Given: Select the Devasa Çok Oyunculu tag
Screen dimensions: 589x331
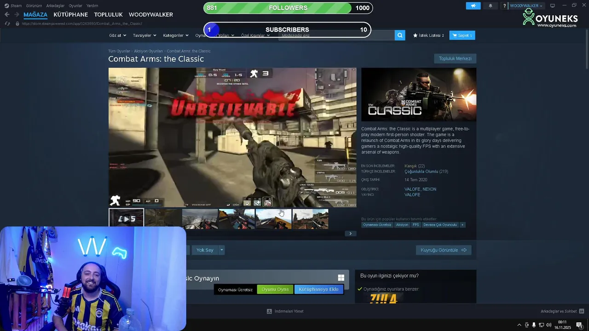Looking at the screenshot, I should (x=440, y=225).
